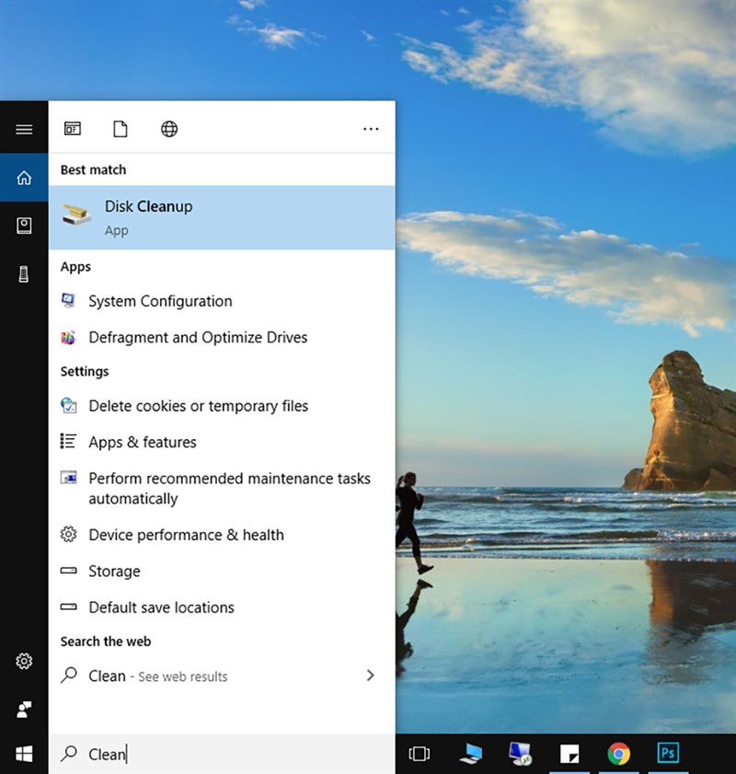Viewport: 736px width, 774px height.
Task: Open System Configuration app
Action: click(222, 301)
